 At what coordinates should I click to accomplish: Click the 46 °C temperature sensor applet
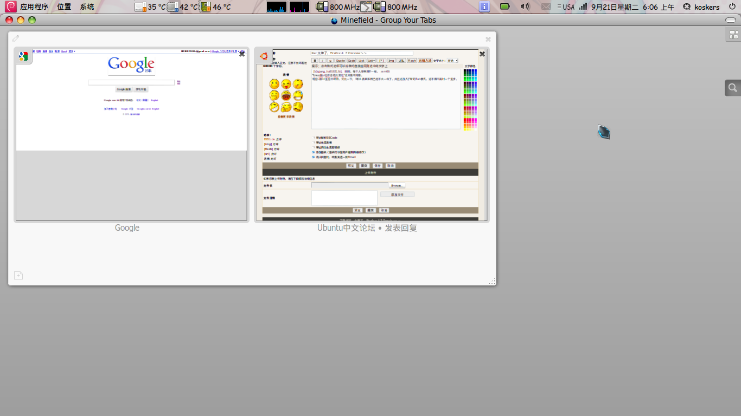[215, 7]
